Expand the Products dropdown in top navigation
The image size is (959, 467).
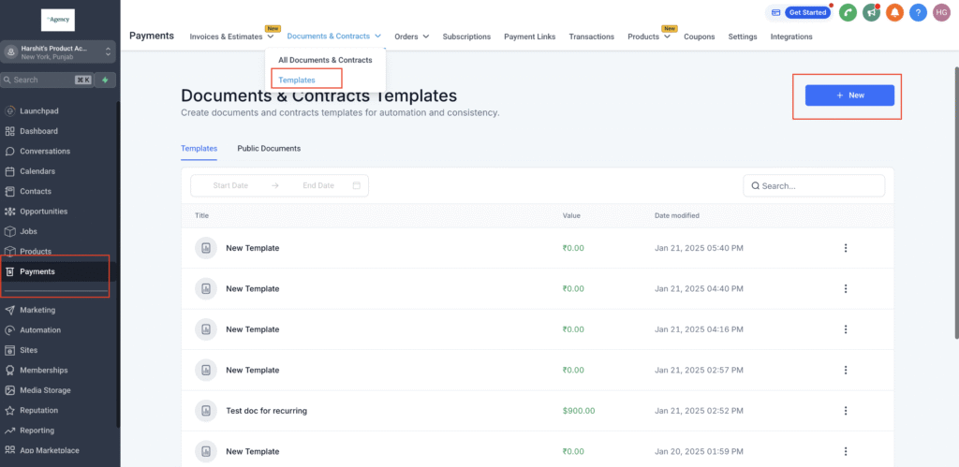tap(648, 36)
